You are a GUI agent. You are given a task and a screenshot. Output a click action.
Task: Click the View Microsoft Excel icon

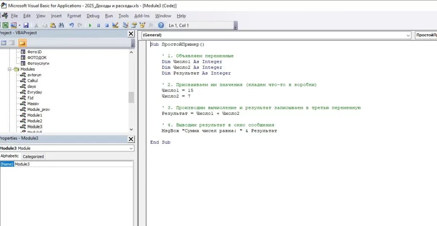(x=5, y=25)
